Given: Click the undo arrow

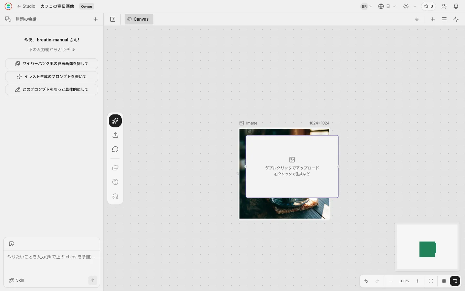Looking at the screenshot, I should 366,281.
